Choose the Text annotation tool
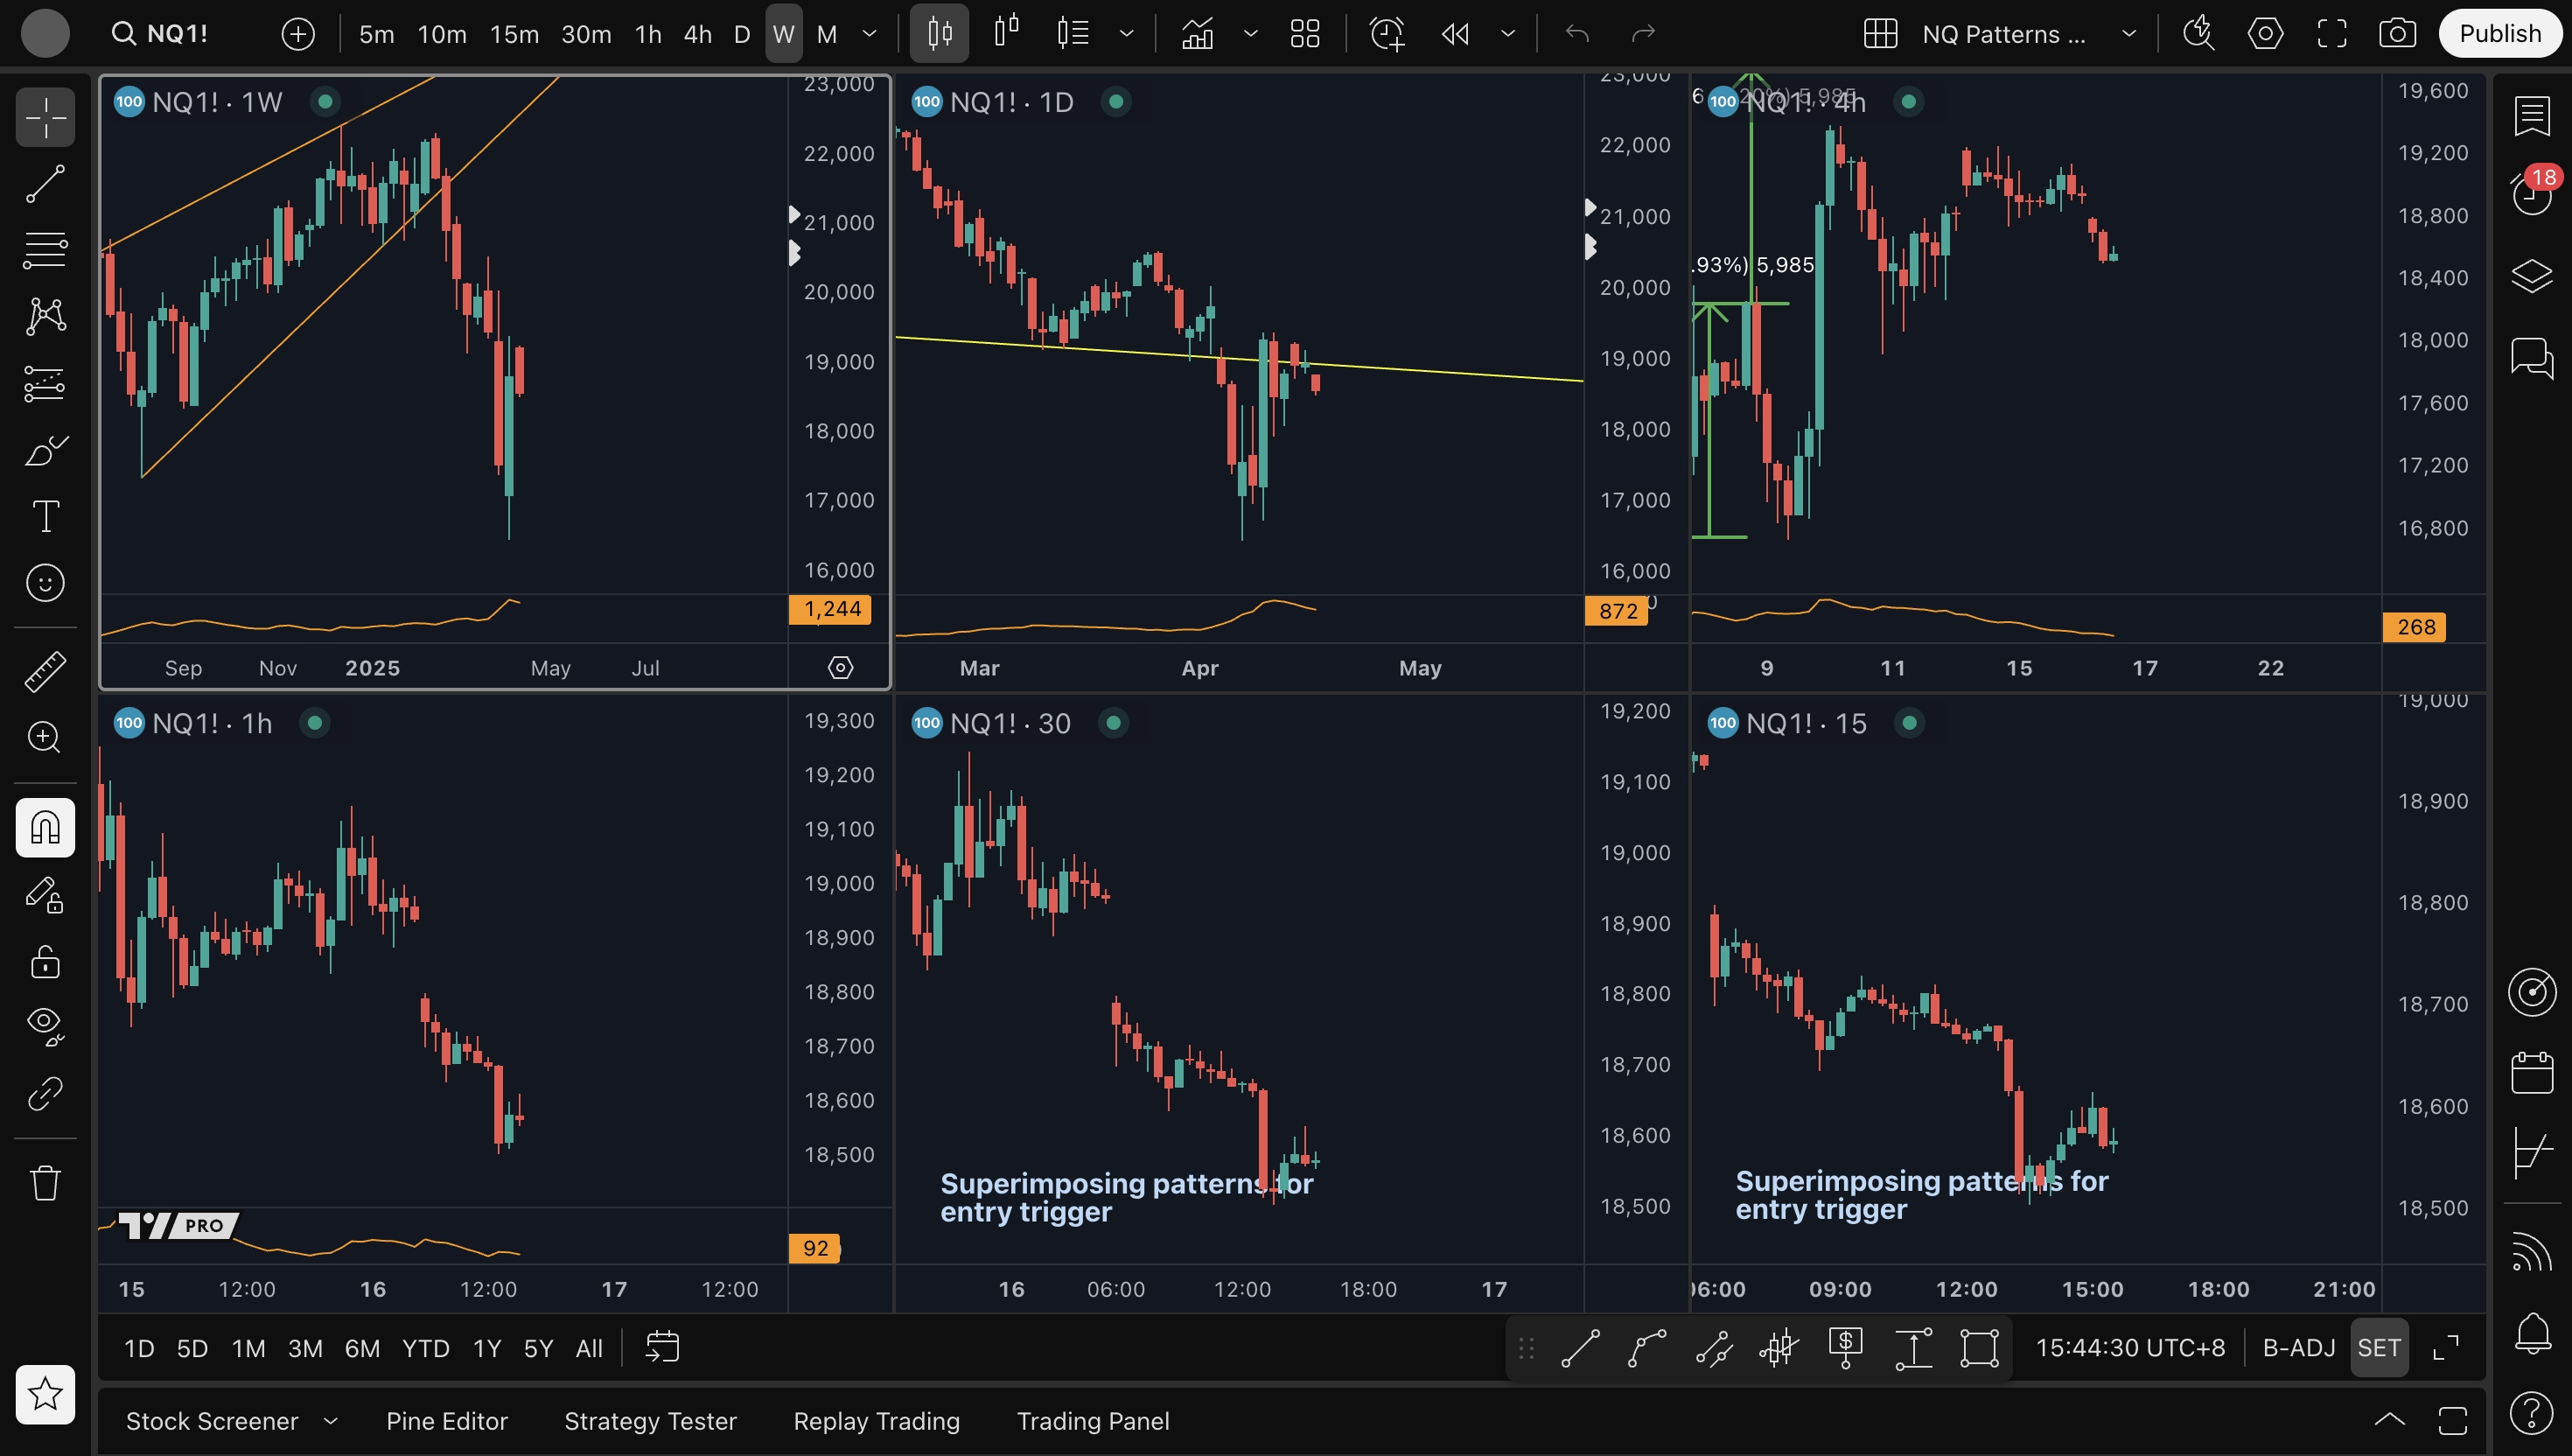 point(45,516)
